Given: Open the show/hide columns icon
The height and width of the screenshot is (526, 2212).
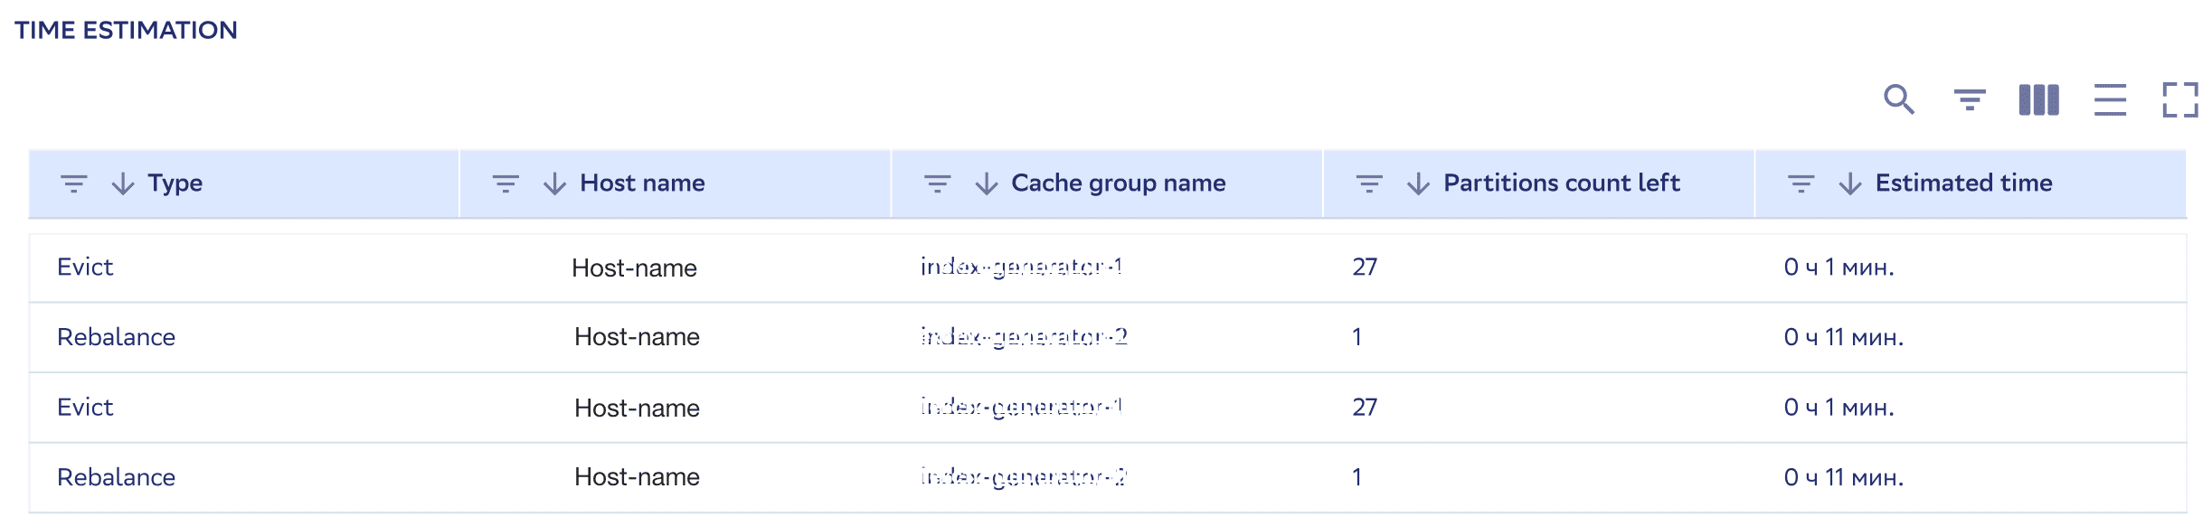Looking at the screenshot, I should [2038, 99].
